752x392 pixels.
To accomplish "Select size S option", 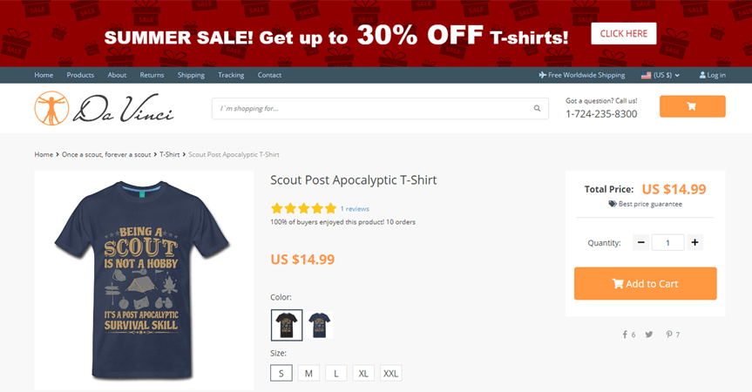I will pos(281,373).
